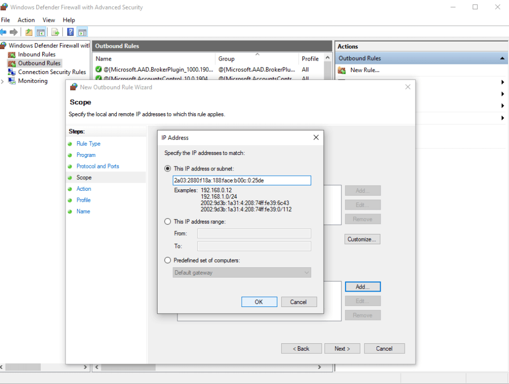Go to the Name wizard step

pos(83,211)
